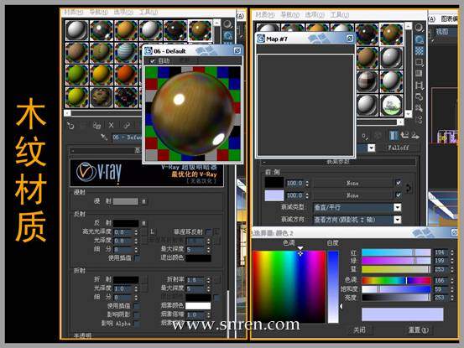The height and width of the screenshot is (348, 464).
Task: Toggle Show Map in Viewport icon
Action: [x=394, y=136]
